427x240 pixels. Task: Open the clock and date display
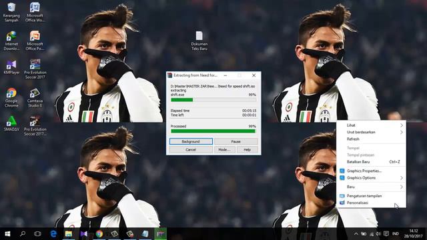point(413,234)
